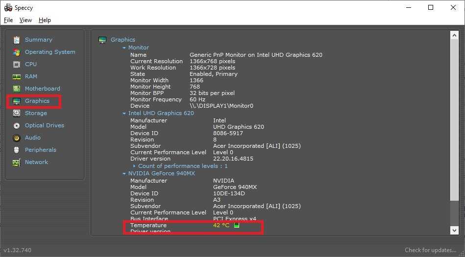465x257 pixels.
Task: Open the Network section icon
Action: (17, 162)
